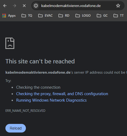Screen dimensions: 127x136
Task: Open the TT bookmarks folder
Action: point(119,16)
